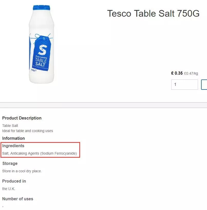207x210 pixels.
Task: Click the 'Store in a cool dry place' text
Action: pos(22,171)
